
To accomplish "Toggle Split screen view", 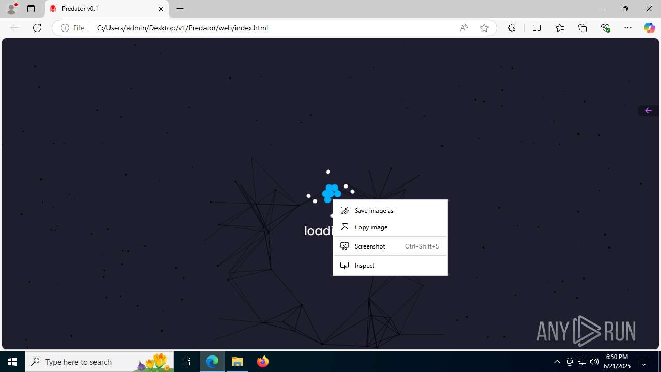I will pyautogui.click(x=537, y=28).
